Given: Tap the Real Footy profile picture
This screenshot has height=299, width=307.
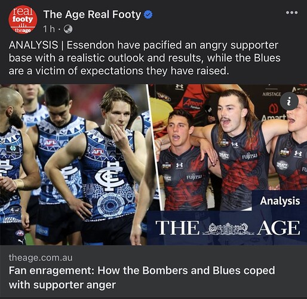Looking at the screenshot, I should coord(23,20).
